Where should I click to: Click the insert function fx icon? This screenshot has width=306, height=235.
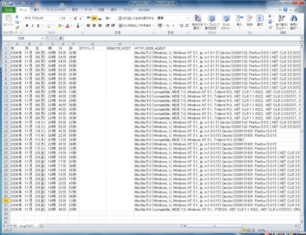61,38
